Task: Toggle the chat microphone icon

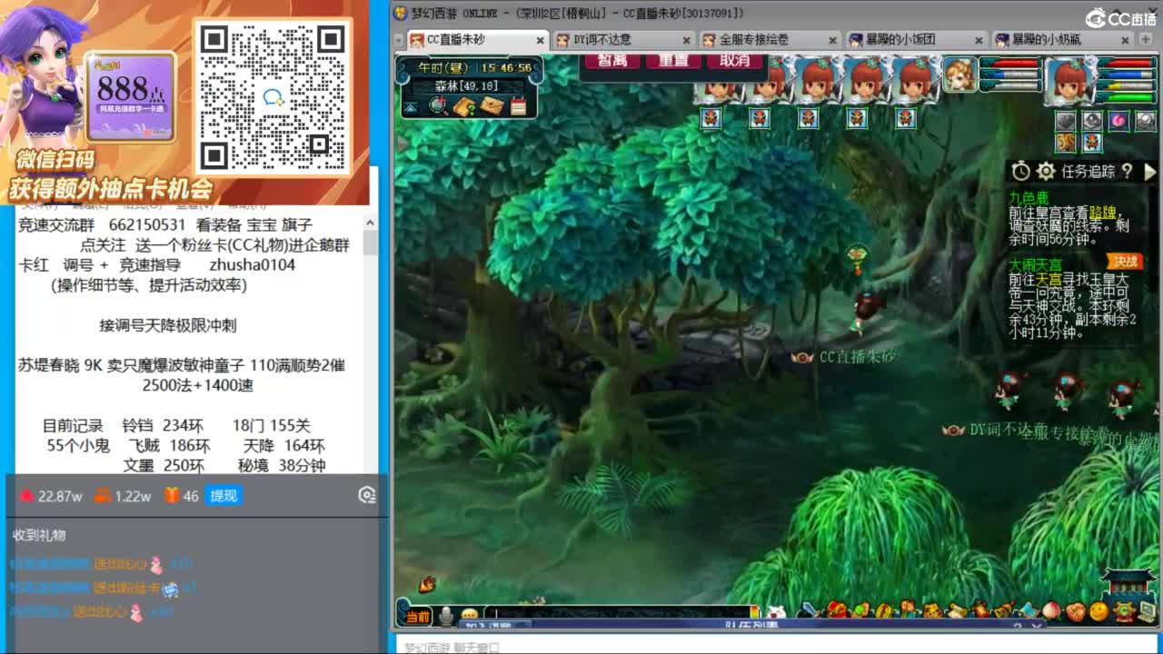Action: click(446, 616)
